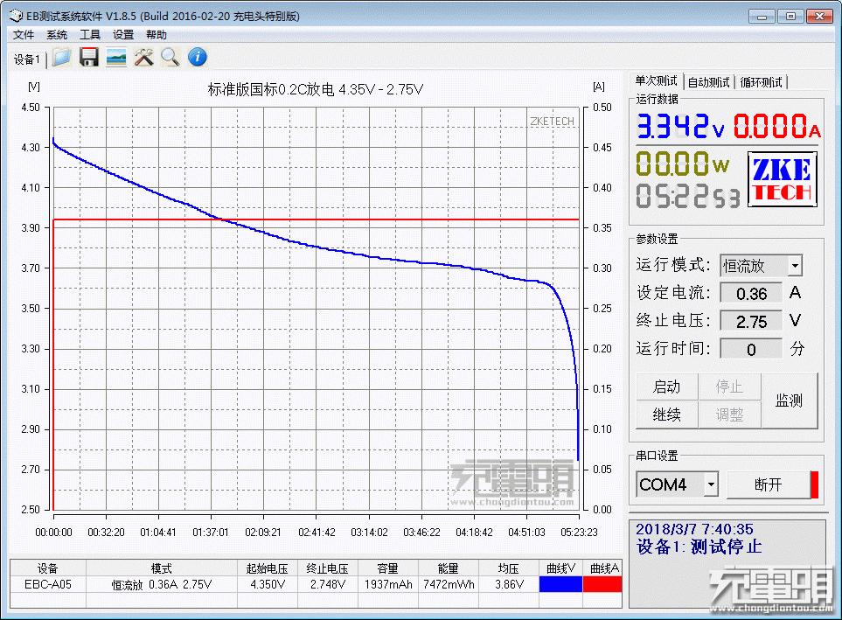
Task: Click the floppy disk save icon
Action: 88,58
